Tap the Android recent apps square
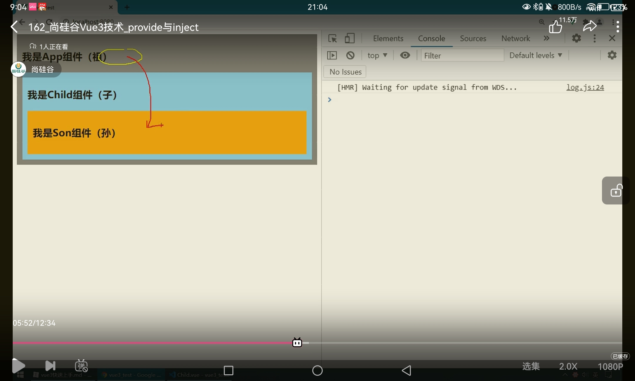Screen dimensions: 635x381 click(229, 370)
